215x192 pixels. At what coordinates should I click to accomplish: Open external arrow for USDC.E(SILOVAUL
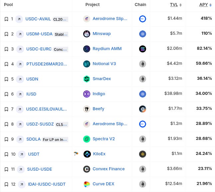click(x=20, y=109)
